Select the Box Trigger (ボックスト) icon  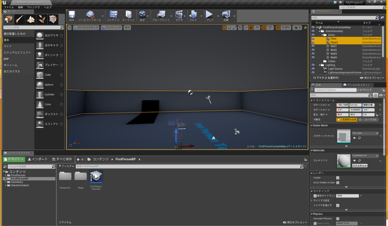[39, 114]
